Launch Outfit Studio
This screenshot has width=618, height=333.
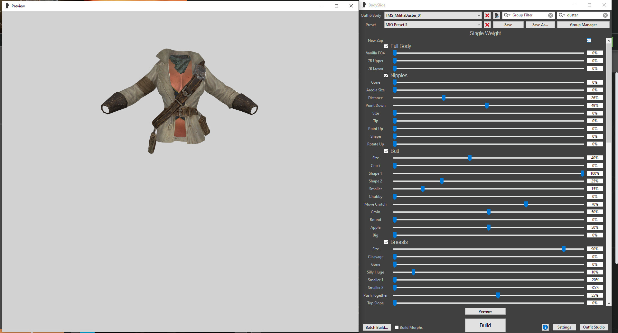point(594,327)
